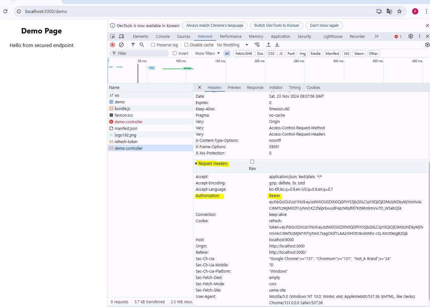This screenshot has height=307, width=430.
Task: Import a HAR file with upload icon
Action: pyautogui.click(x=269, y=45)
